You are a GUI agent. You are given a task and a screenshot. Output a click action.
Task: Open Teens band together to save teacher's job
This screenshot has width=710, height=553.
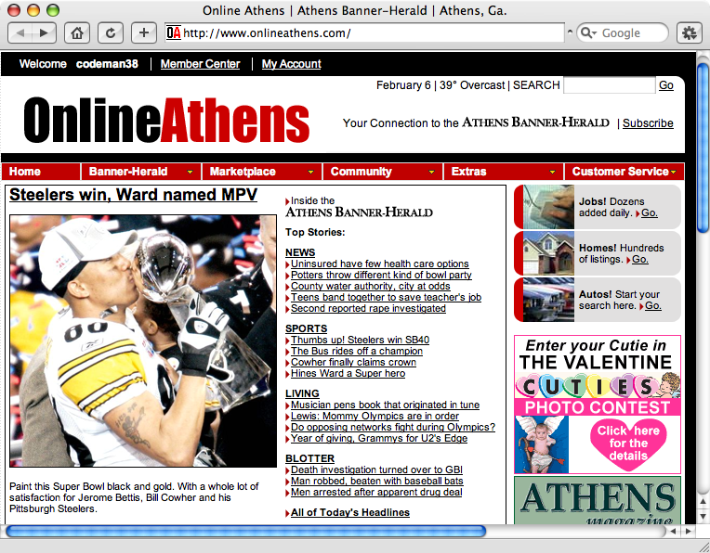tap(386, 297)
